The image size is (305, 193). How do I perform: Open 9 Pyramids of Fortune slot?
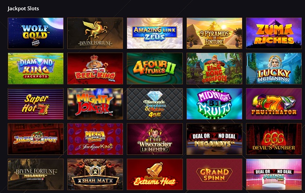pos(214,33)
